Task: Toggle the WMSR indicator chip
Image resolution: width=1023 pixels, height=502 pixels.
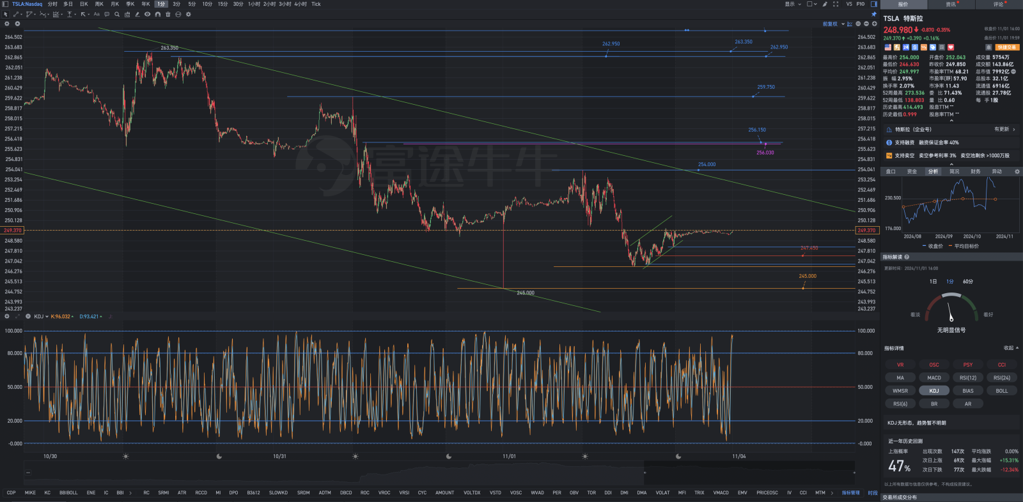Action: pyautogui.click(x=900, y=391)
